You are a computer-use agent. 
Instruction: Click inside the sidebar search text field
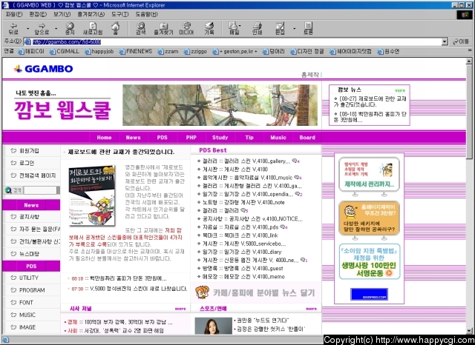[40, 190]
